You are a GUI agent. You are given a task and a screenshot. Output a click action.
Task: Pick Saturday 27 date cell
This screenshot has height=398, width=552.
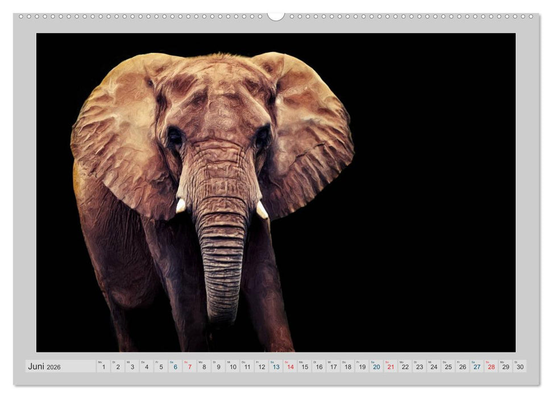coord(477,367)
